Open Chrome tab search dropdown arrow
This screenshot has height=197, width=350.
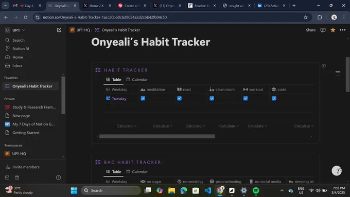click(5, 6)
